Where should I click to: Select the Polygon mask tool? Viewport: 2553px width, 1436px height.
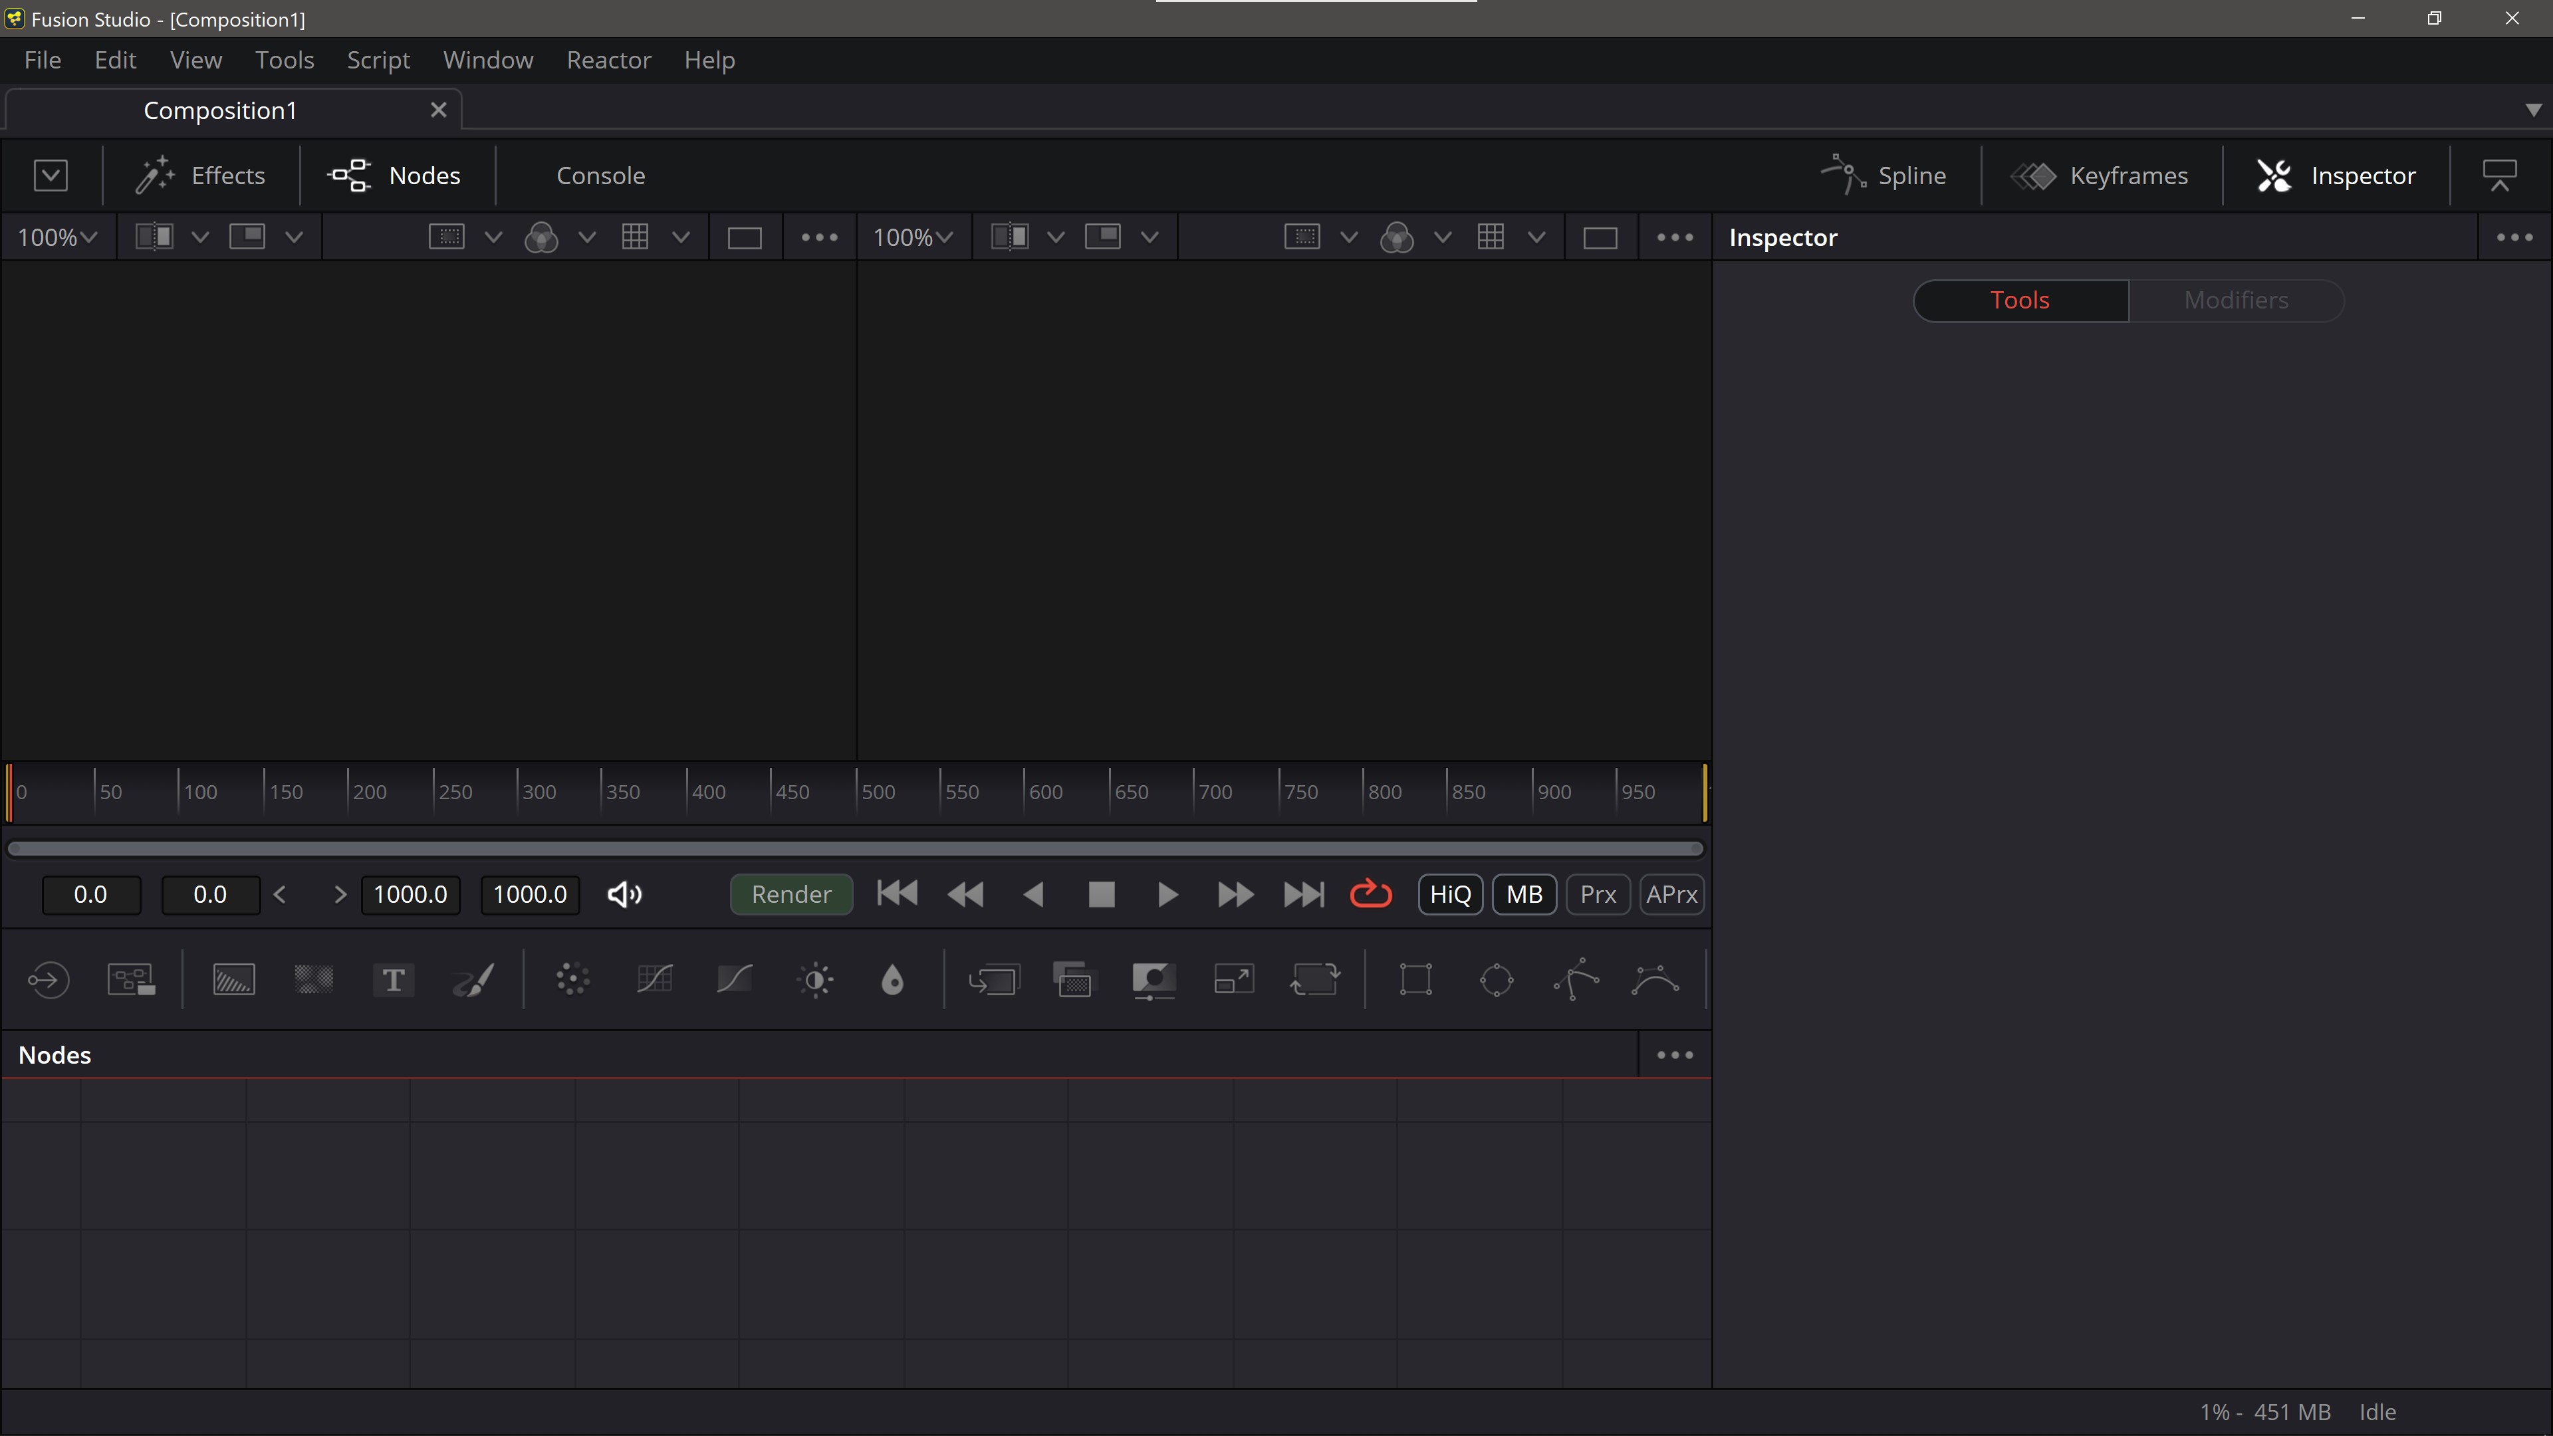point(1576,980)
